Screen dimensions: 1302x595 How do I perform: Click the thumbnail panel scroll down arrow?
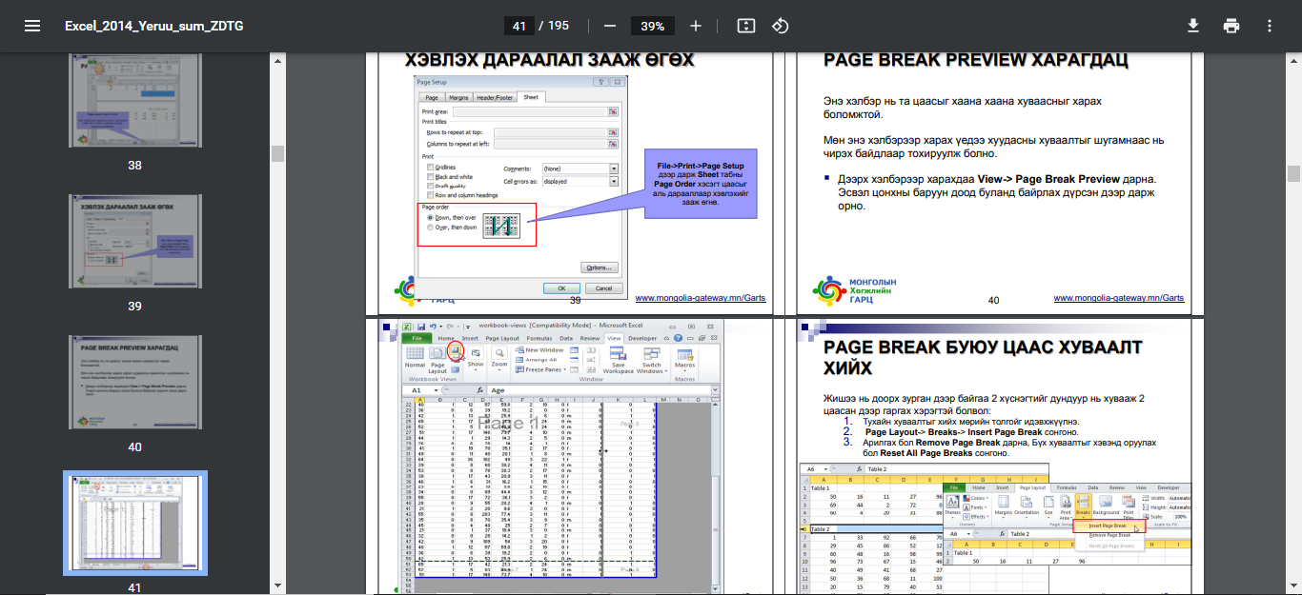coord(277,585)
